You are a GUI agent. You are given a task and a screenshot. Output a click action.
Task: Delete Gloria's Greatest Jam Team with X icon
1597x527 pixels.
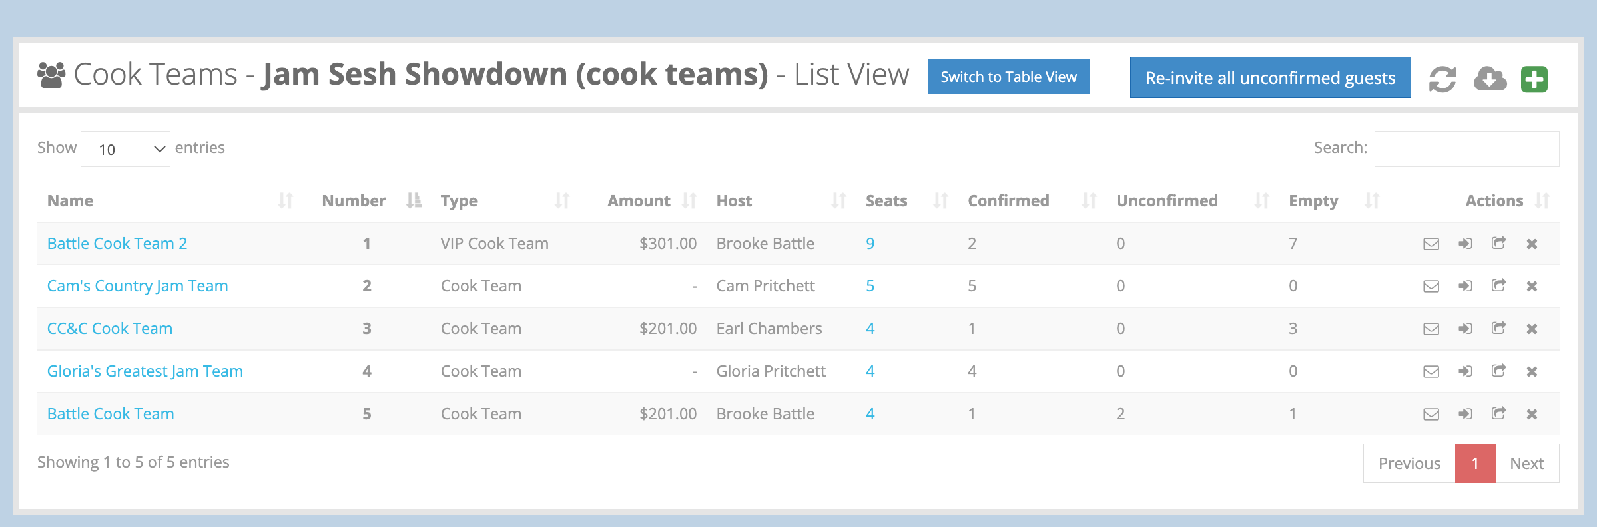pyautogui.click(x=1532, y=371)
